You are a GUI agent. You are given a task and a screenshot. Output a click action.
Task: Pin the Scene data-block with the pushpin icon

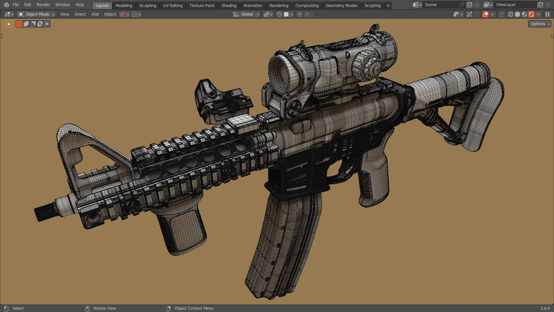462,5
